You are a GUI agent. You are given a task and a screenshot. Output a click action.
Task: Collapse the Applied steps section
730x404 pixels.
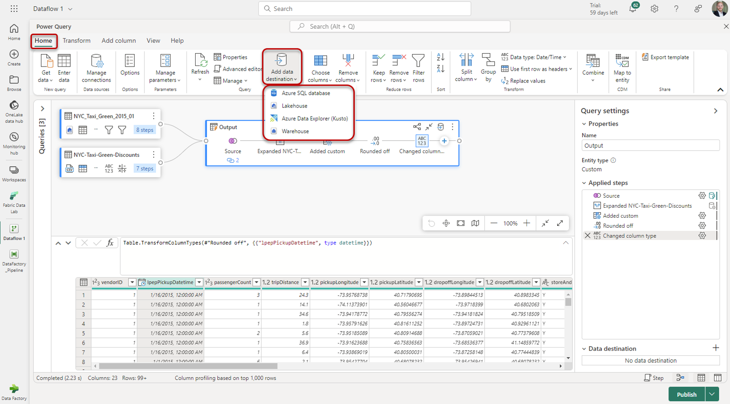point(584,183)
